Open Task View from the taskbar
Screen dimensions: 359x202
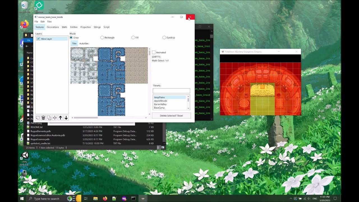[86, 198]
